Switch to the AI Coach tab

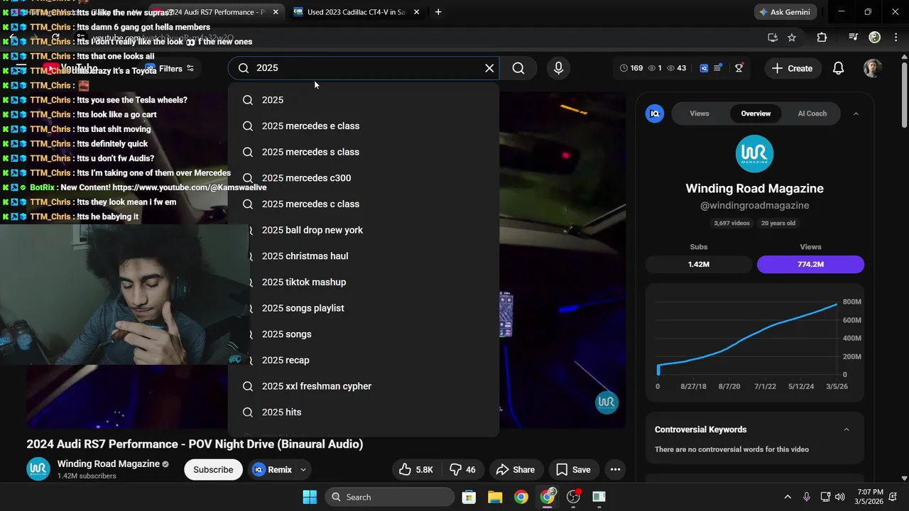812,114
